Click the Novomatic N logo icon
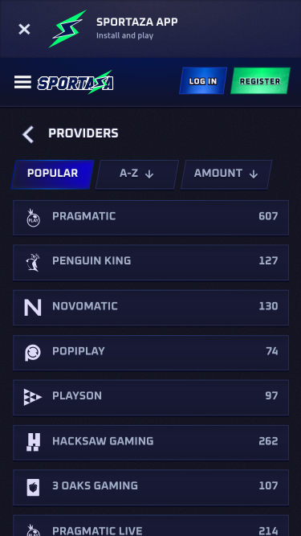This screenshot has width=301, height=536. point(33,307)
